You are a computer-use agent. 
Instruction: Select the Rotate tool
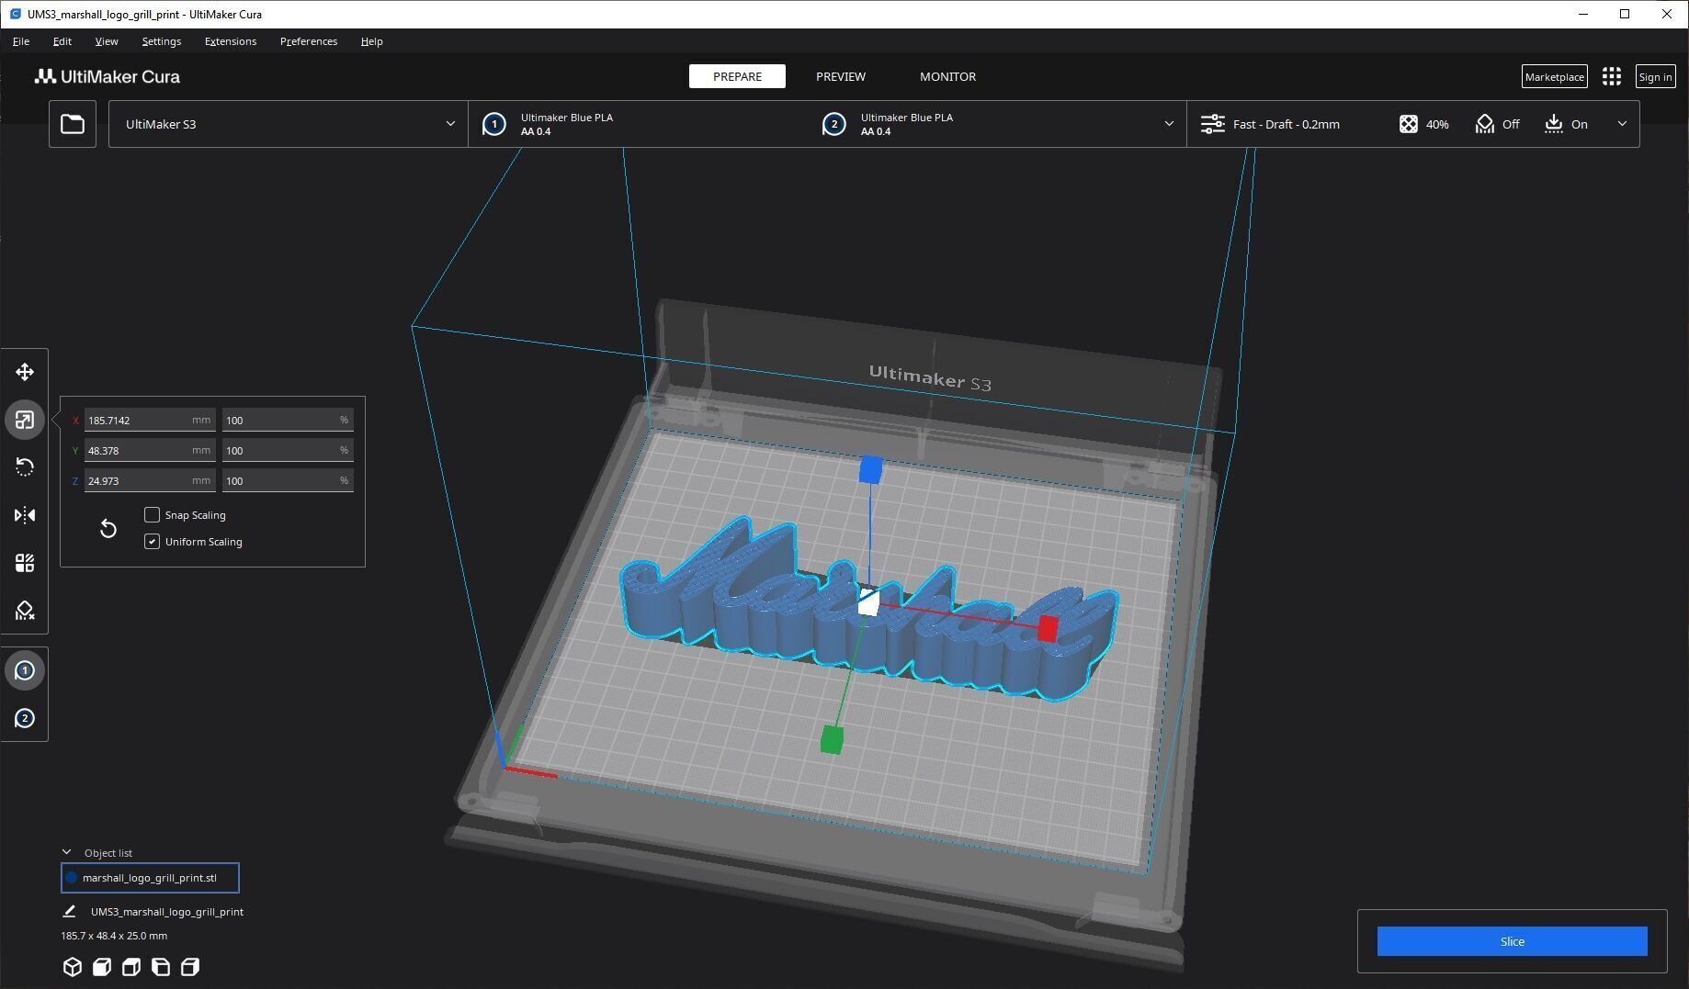[x=25, y=467]
